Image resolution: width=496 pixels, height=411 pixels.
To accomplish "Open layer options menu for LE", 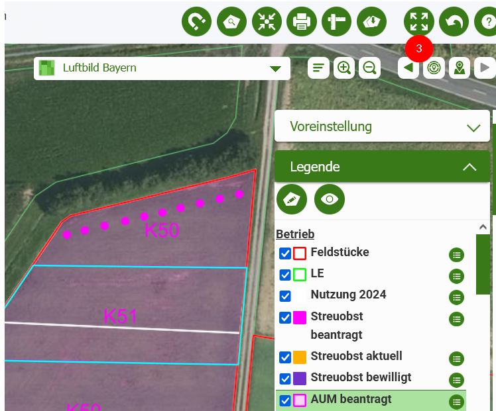I will [456, 276].
